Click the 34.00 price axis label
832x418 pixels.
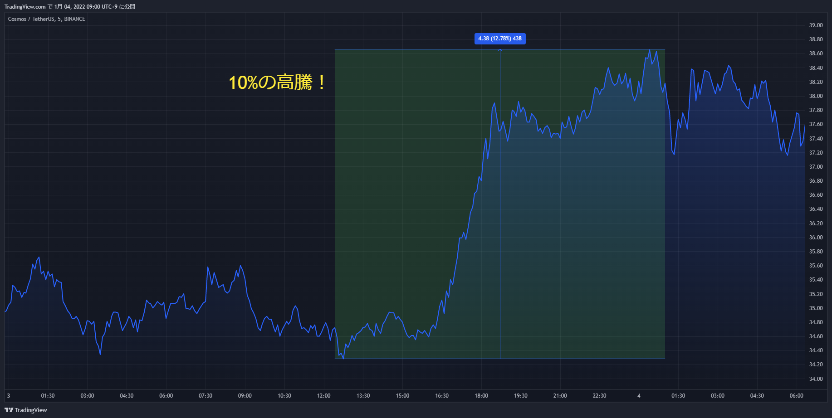tap(816, 379)
